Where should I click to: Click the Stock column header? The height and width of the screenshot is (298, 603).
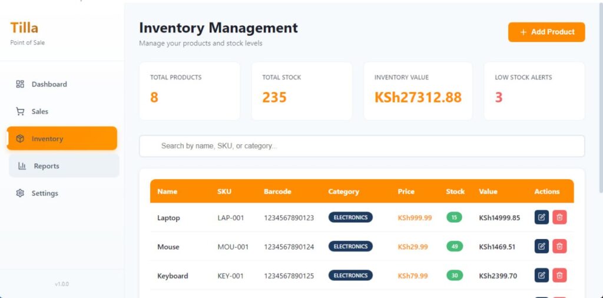pyautogui.click(x=455, y=191)
